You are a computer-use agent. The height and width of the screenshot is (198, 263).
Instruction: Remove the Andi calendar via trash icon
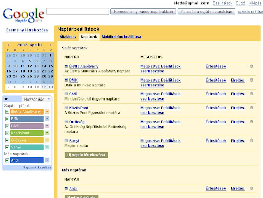pos(251,188)
